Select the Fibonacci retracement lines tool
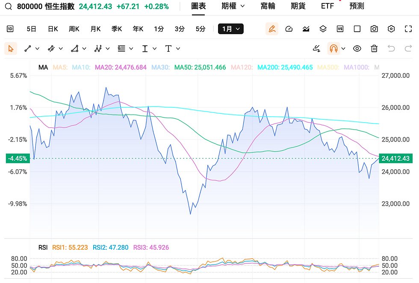This screenshot has height=283, width=419. (121, 49)
